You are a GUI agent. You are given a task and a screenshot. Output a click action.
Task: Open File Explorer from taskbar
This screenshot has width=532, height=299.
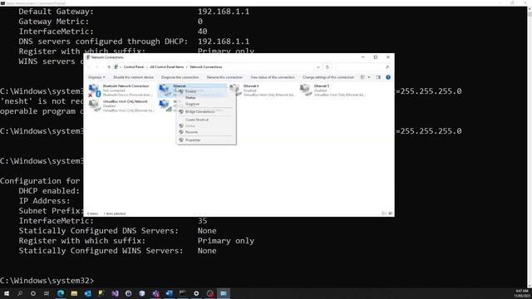[x=74, y=293]
